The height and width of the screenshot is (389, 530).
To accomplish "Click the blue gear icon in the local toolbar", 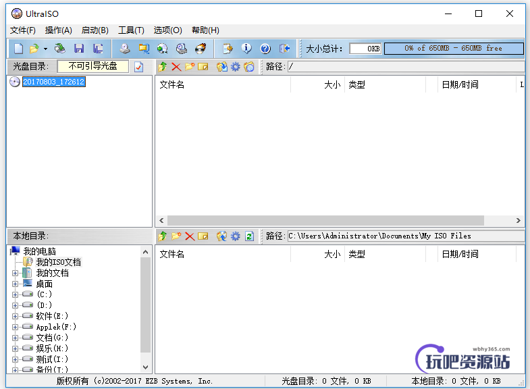I will tap(236, 236).
